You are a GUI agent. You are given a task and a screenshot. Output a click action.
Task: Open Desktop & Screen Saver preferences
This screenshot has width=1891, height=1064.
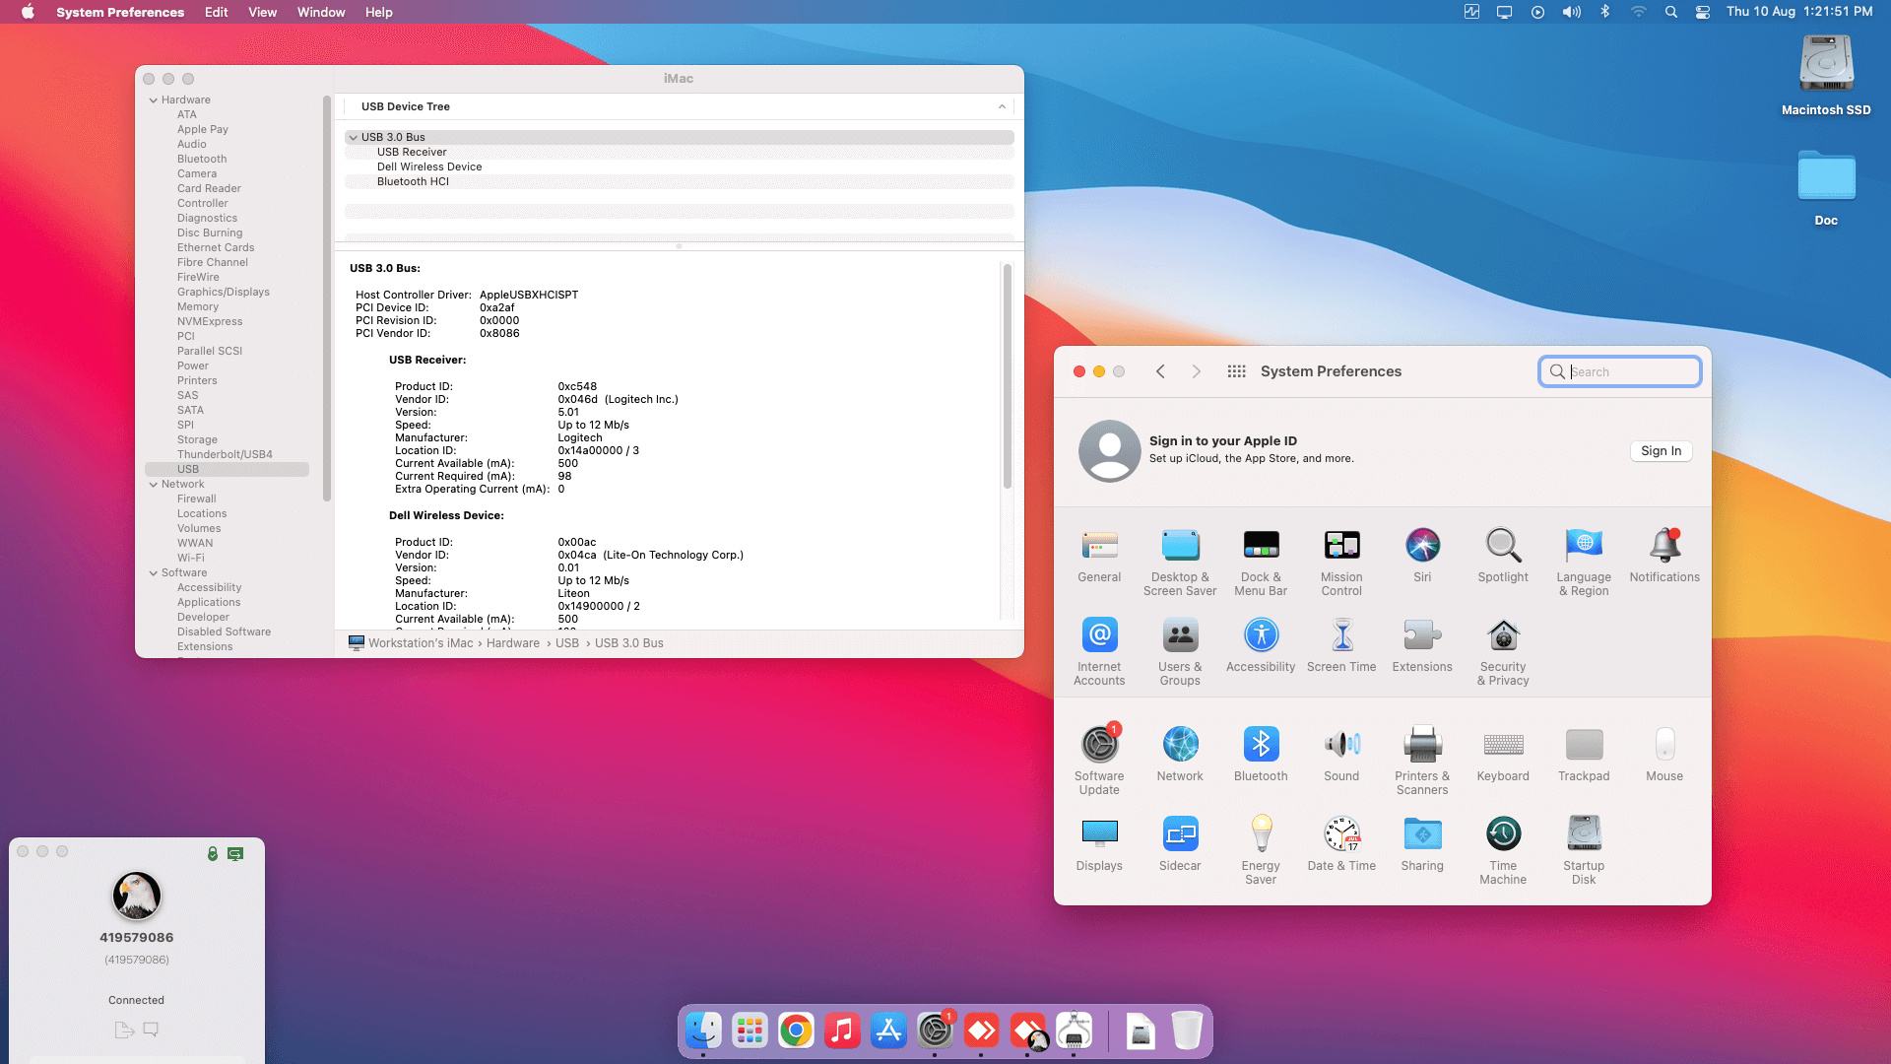tap(1180, 563)
